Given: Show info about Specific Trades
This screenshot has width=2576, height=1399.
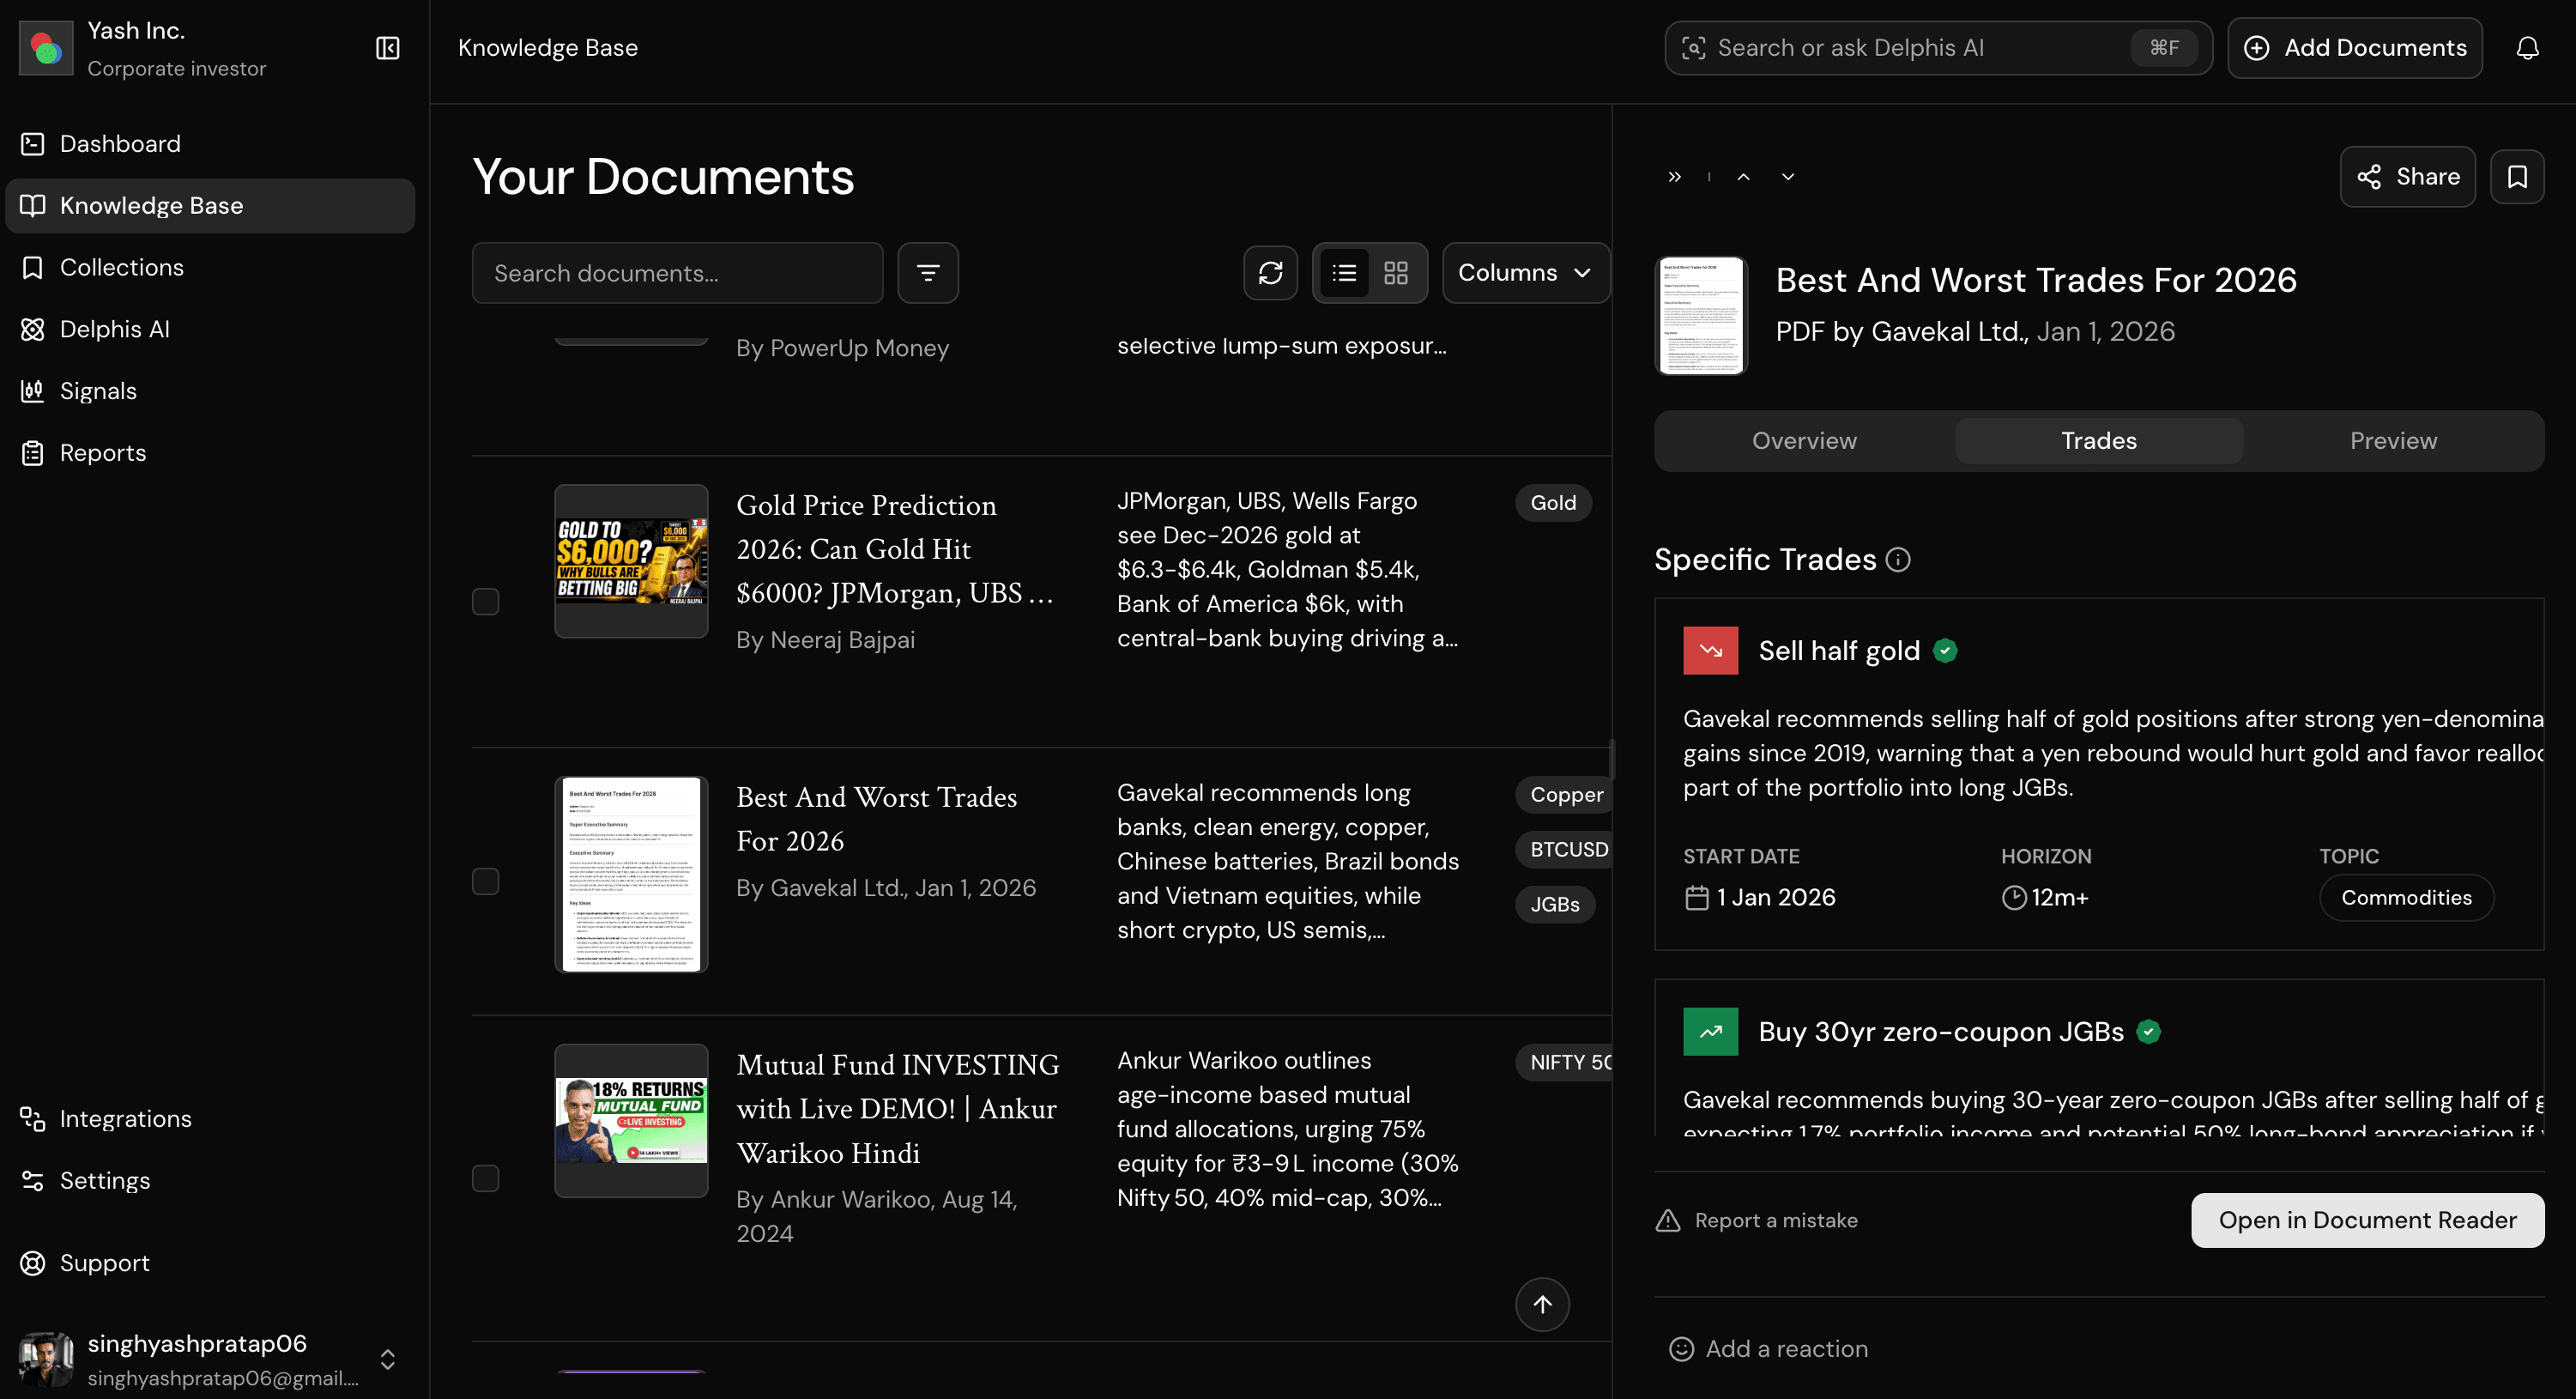Looking at the screenshot, I should click(x=1897, y=560).
